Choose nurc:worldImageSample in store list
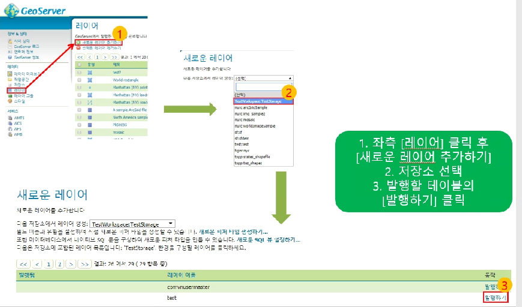The width and height of the screenshot is (522, 307). pos(255,126)
